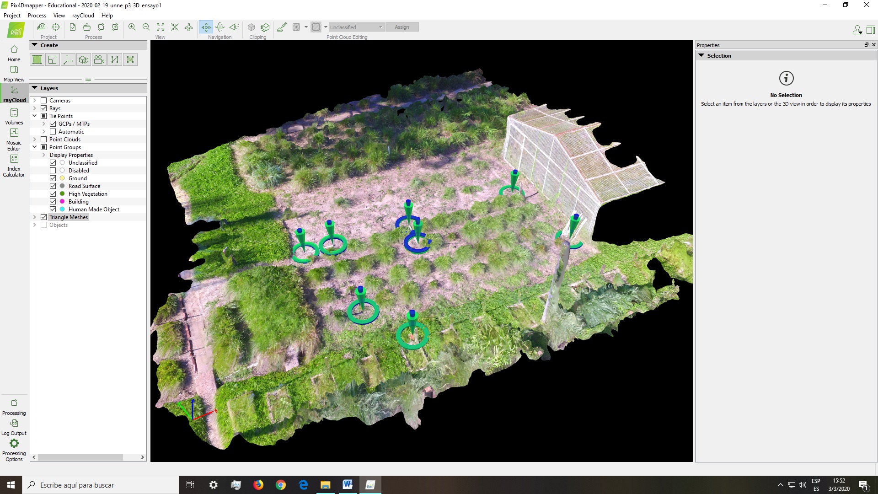Click the Assign button
Screen dimensions: 878x494
(402, 27)
